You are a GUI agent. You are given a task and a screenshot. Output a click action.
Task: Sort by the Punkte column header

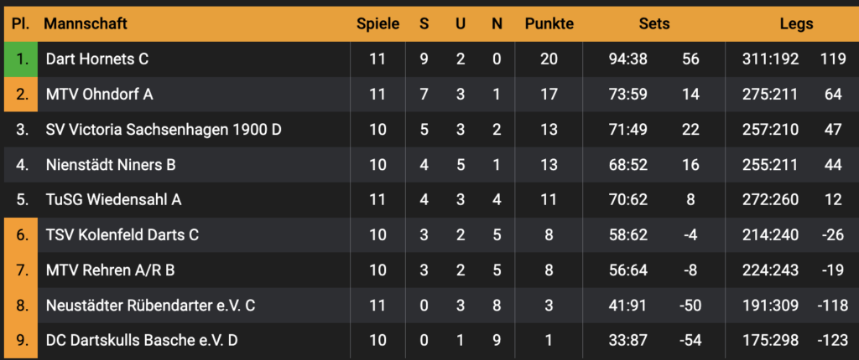click(x=549, y=23)
